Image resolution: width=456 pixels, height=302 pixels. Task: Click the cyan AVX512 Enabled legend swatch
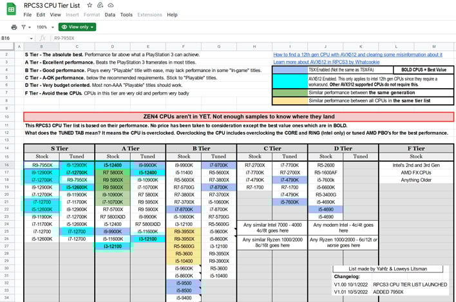290,81
